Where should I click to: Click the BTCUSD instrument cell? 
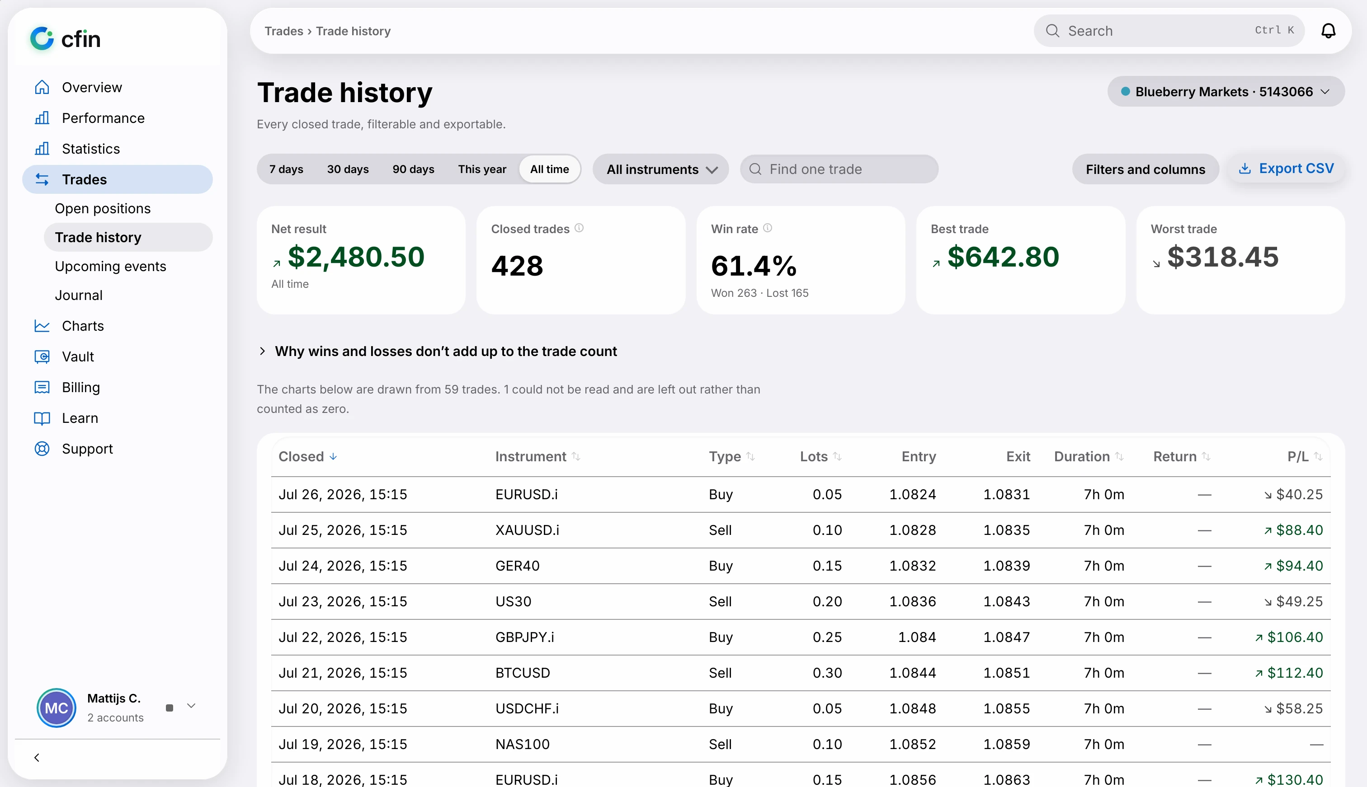(x=523, y=673)
